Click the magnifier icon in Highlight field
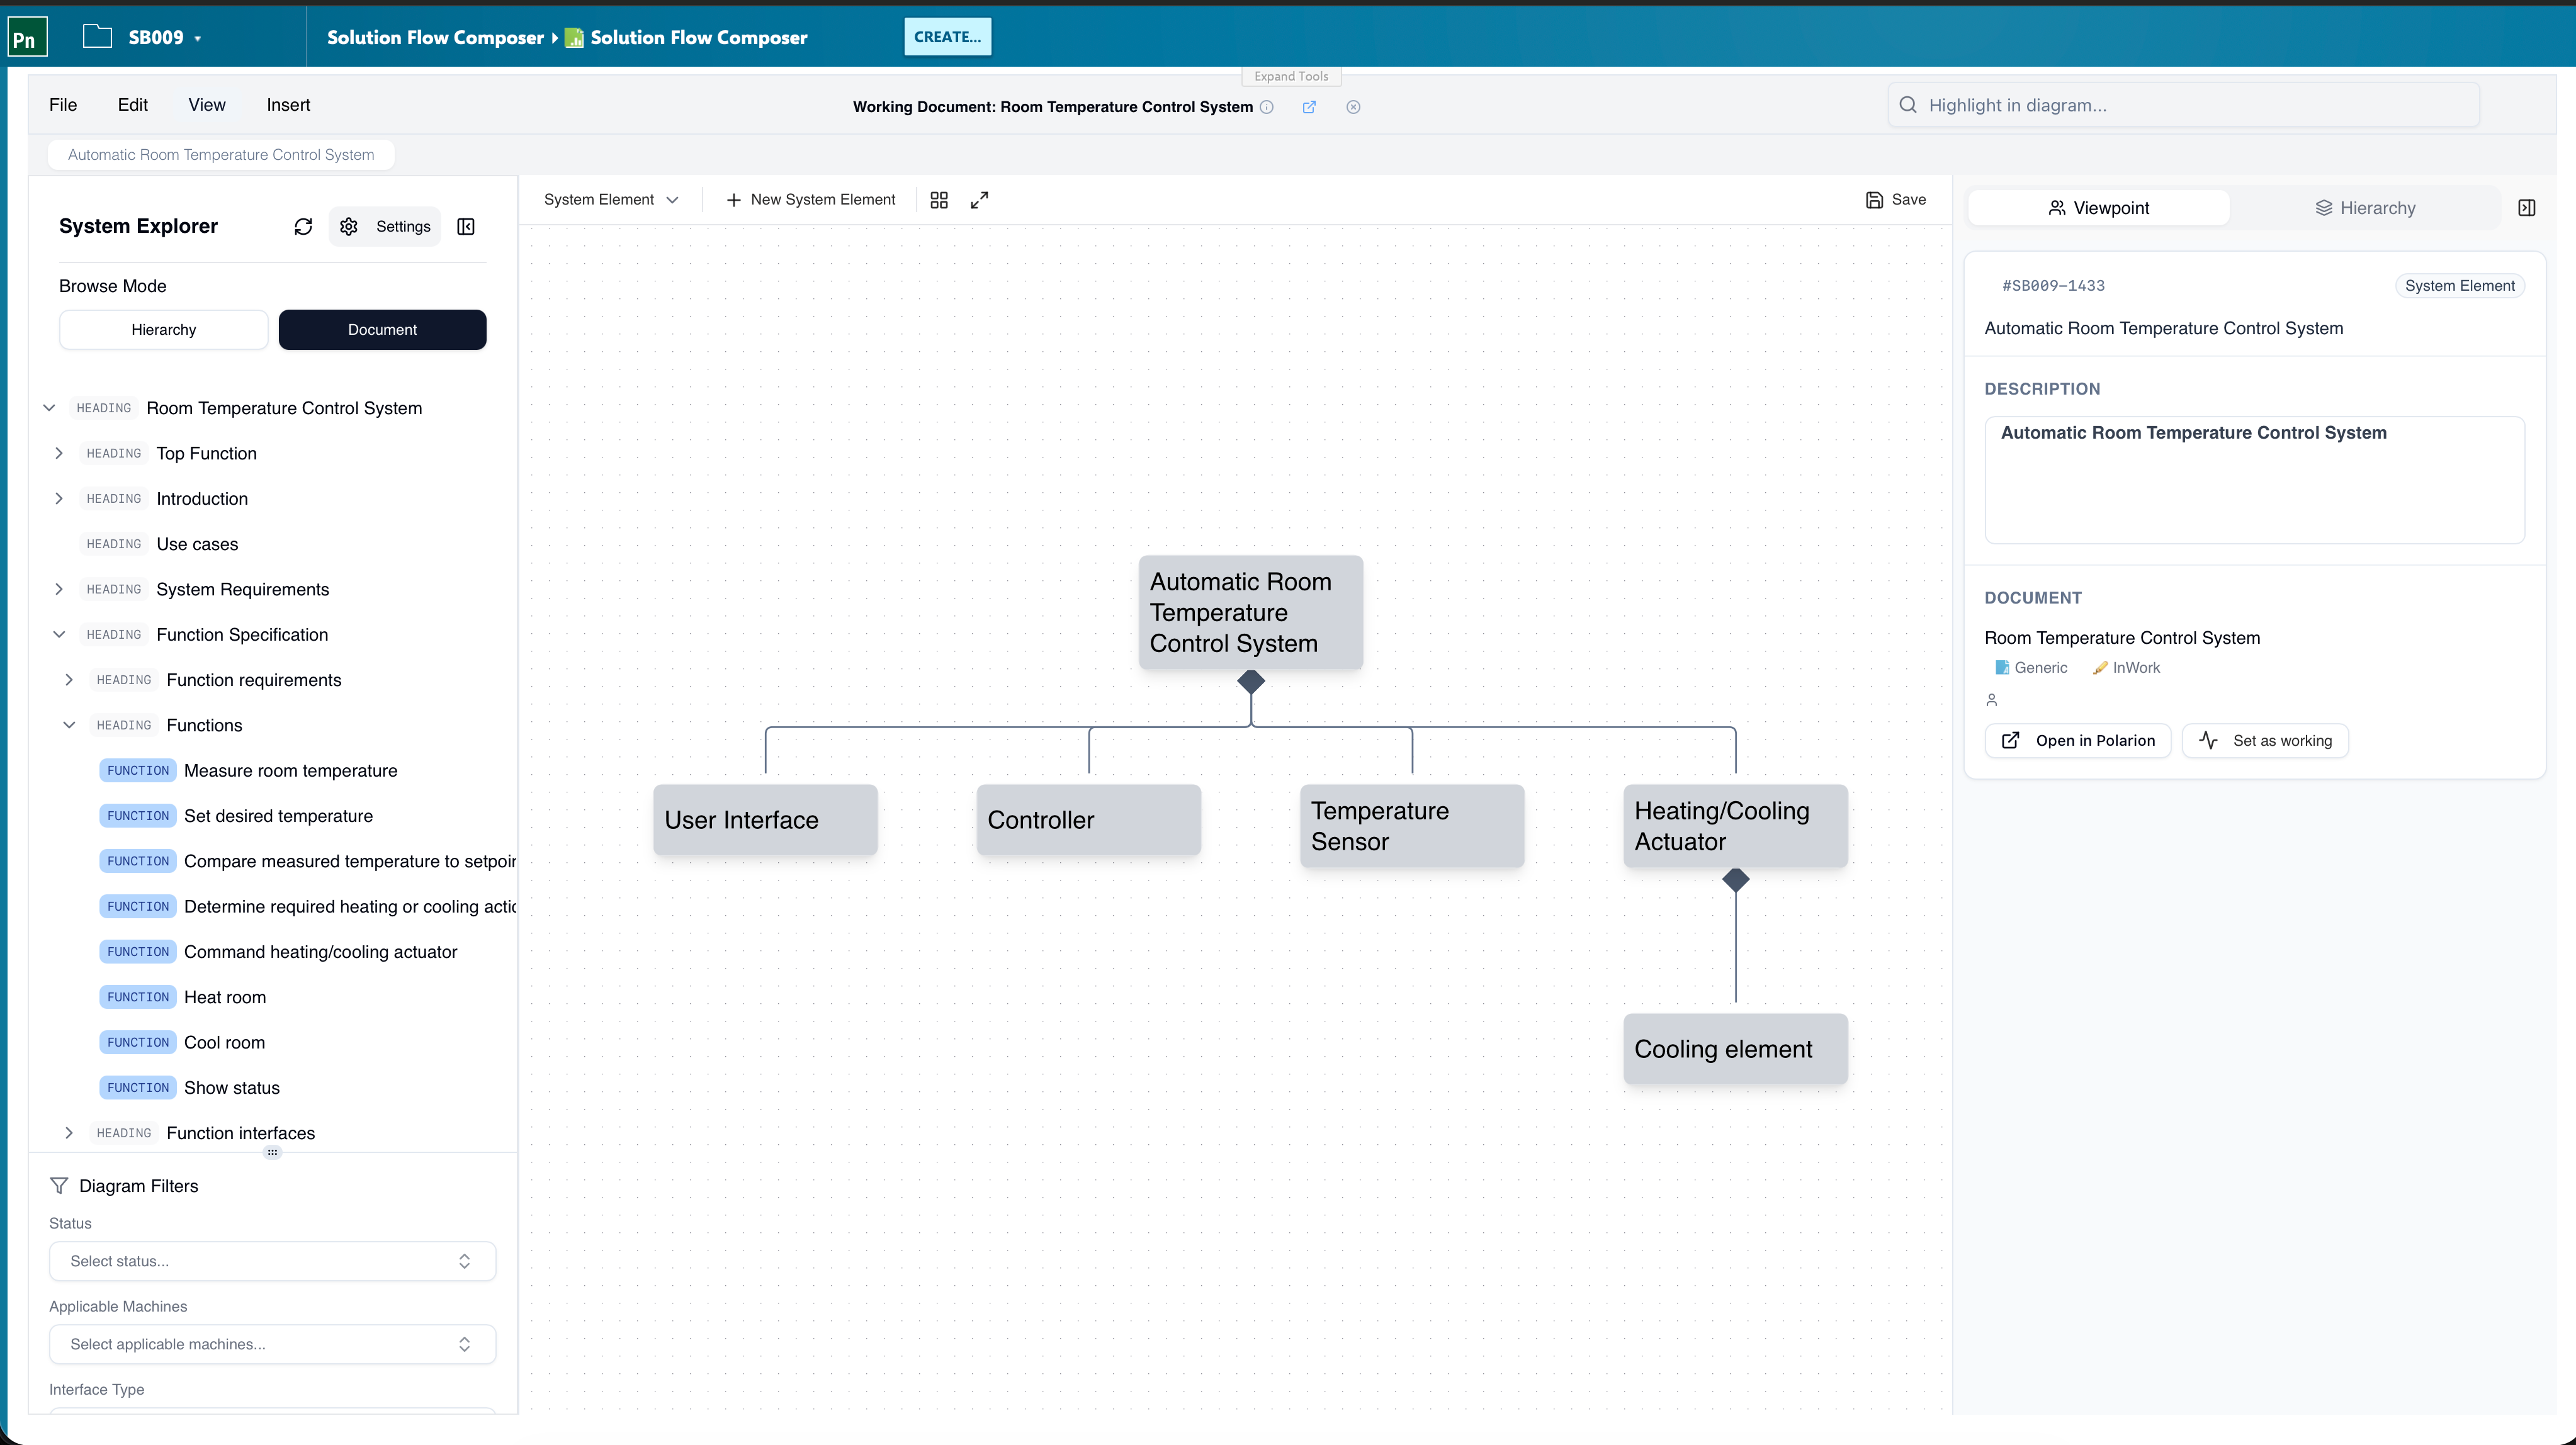 [x=1908, y=105]
